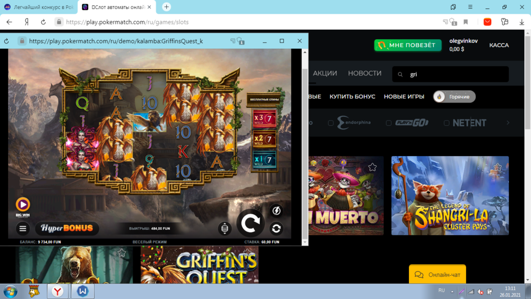The width and height of the screenshot is (531, 299).
Task: Select the x1 wild free spins option
Action: pyautogui.click(x=264, y=159)
